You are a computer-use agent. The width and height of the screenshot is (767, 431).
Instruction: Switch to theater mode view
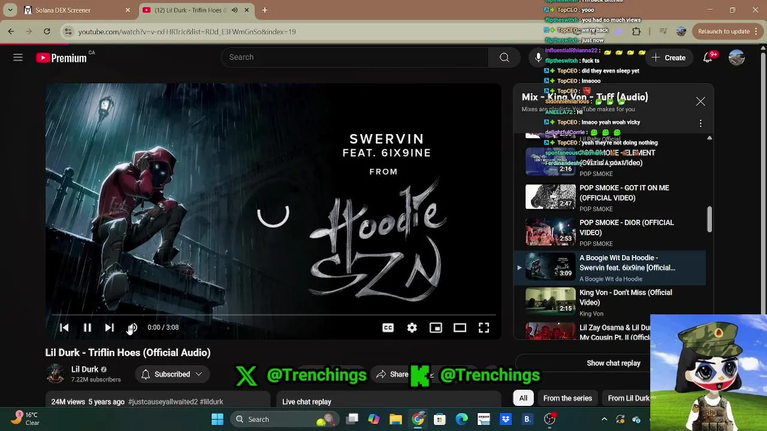point(460,327)
